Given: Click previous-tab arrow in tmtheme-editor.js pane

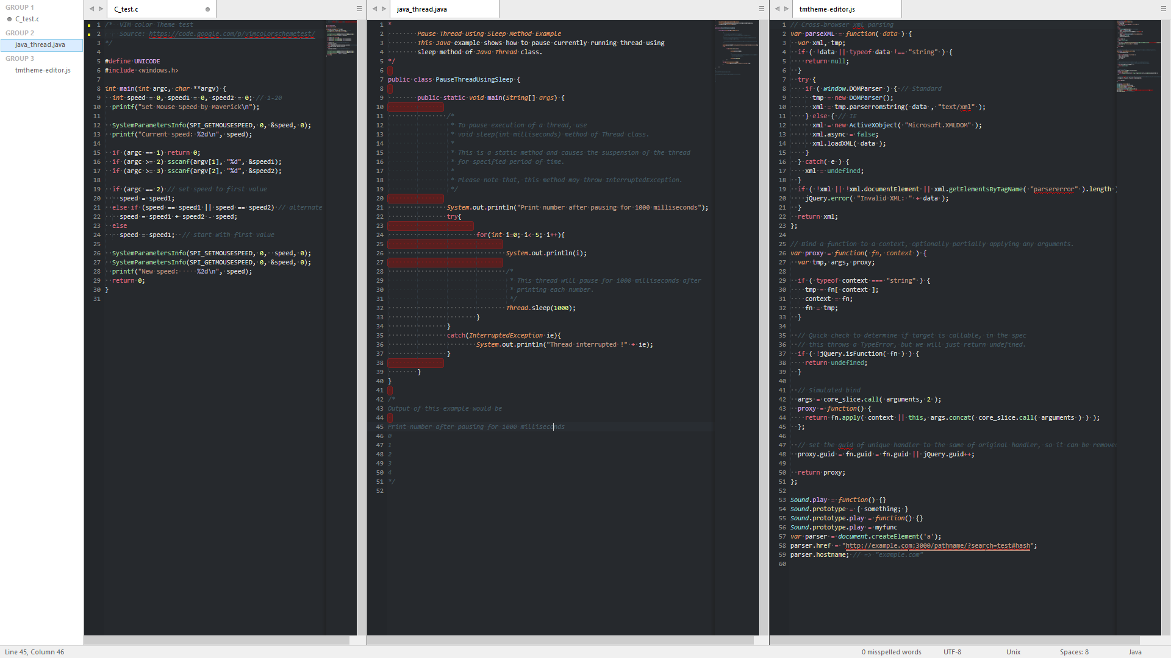Looking at the screenshot, I should pyautogui.click(x=777, y=9).
